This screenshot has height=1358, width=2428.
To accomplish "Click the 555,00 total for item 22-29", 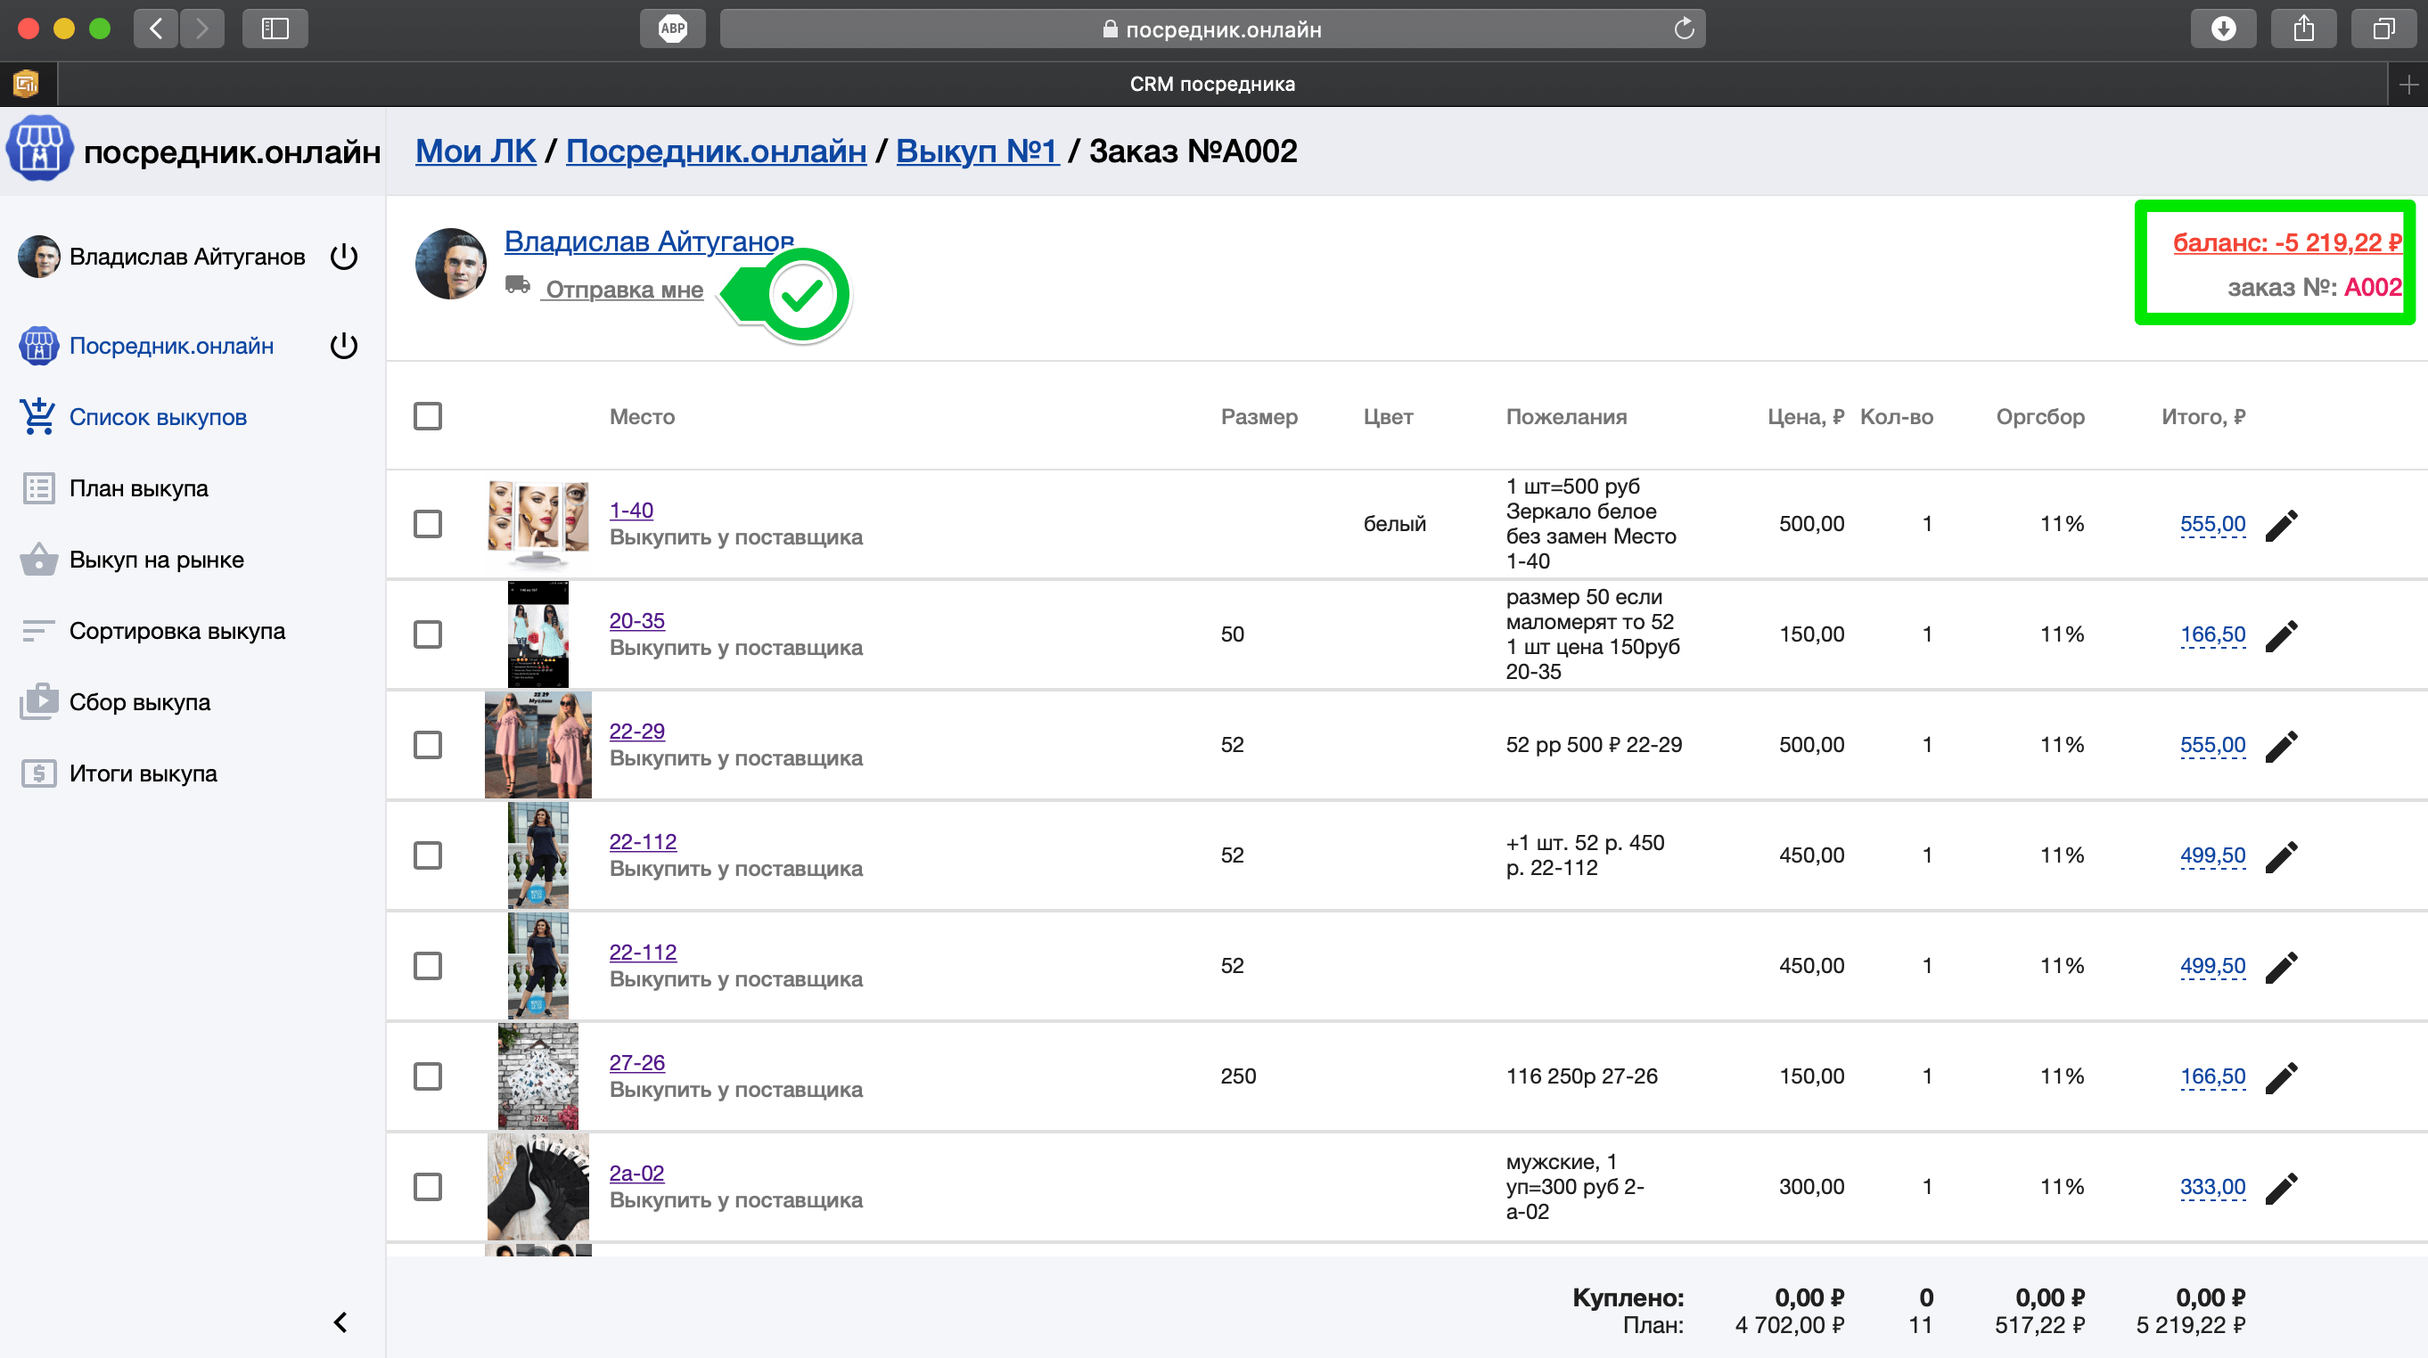I will coord(2211,745).
